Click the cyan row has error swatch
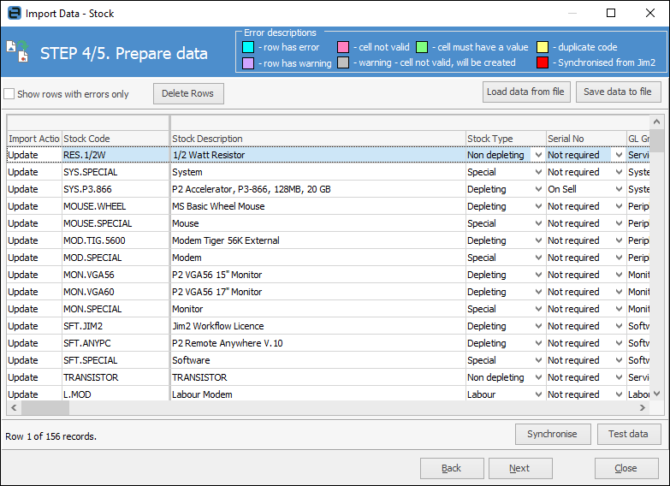Viewport: 670px width, 486px height. (x=248, y=47)
